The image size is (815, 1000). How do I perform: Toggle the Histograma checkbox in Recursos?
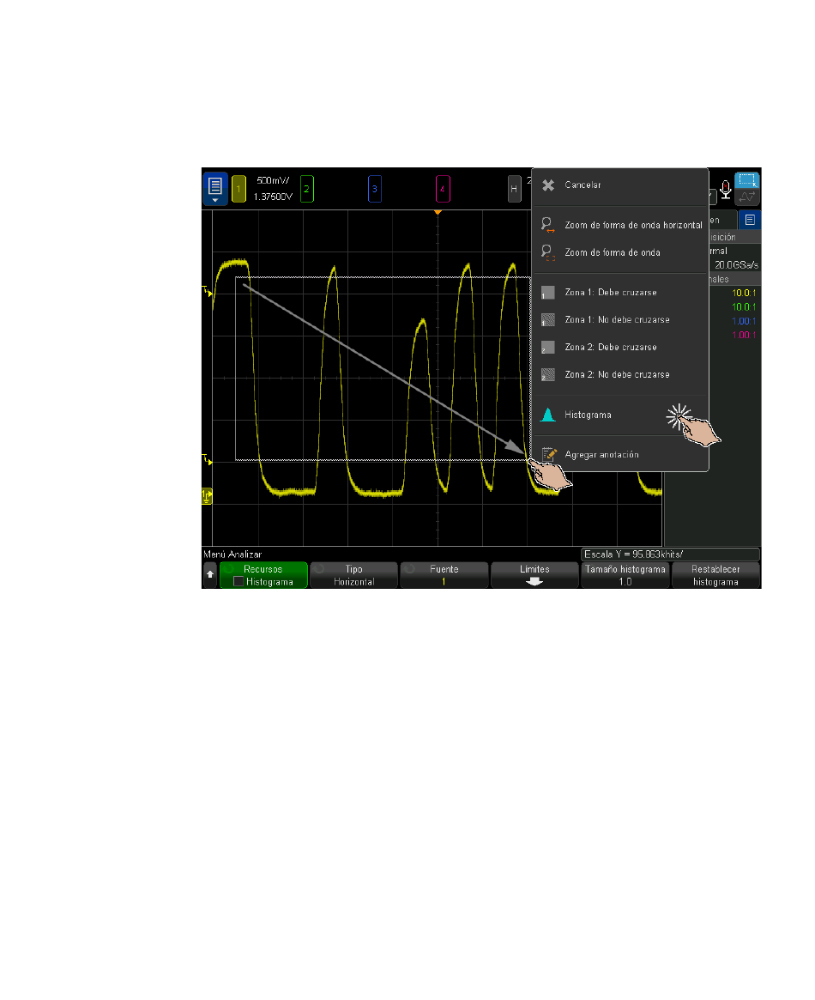pyautogui.click(x=238, y=582)
